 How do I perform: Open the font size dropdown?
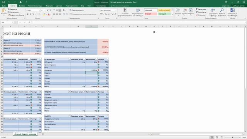pos(45,10)
